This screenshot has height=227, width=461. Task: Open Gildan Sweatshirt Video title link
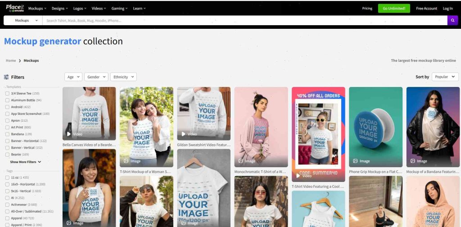point(204,145)
